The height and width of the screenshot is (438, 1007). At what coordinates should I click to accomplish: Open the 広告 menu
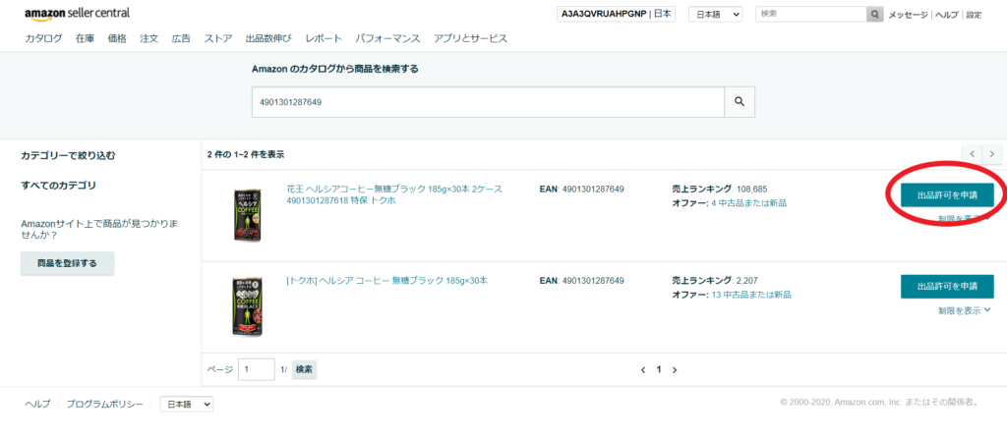point(181,38)
